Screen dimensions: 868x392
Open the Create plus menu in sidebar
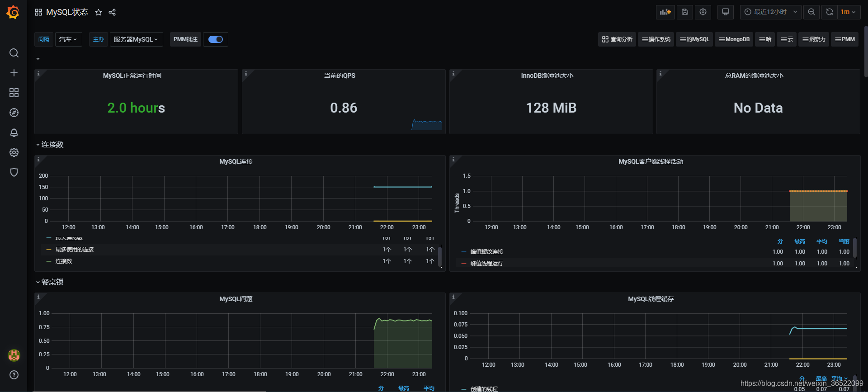click(14, 73)
